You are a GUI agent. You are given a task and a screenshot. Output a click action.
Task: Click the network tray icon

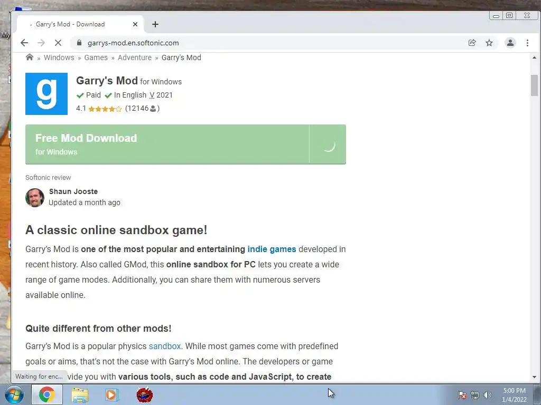pos(475,395)
